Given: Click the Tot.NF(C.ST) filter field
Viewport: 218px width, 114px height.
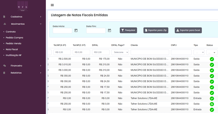Looking at the screenshot, I should 81,52.
